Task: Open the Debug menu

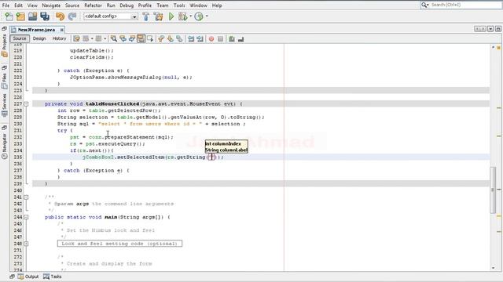Action: point(127,5)
